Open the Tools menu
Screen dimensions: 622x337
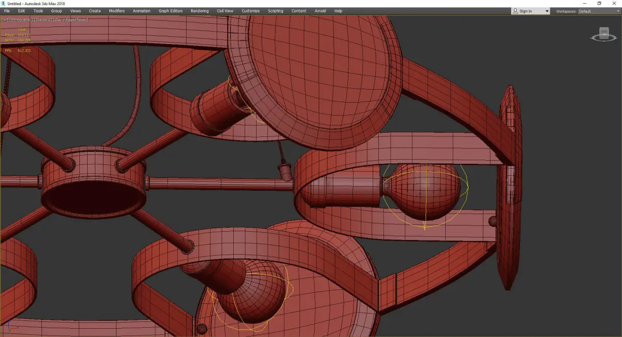[x=38, y=11]
